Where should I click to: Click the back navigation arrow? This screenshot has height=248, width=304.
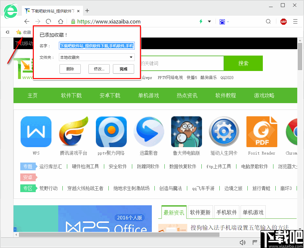point(27,22)
